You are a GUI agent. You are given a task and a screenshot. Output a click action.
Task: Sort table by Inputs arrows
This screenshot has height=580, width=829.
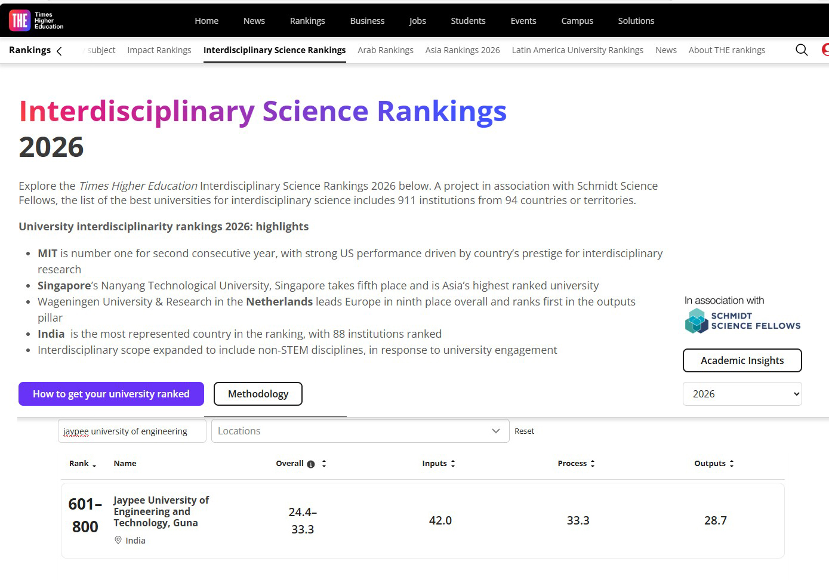click(x=453, y=464)
